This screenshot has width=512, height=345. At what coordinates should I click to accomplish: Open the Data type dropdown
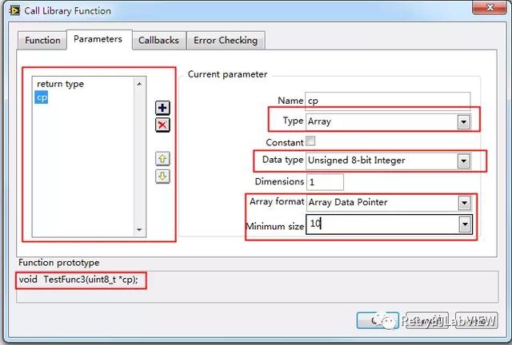click(x=464, y=161)
